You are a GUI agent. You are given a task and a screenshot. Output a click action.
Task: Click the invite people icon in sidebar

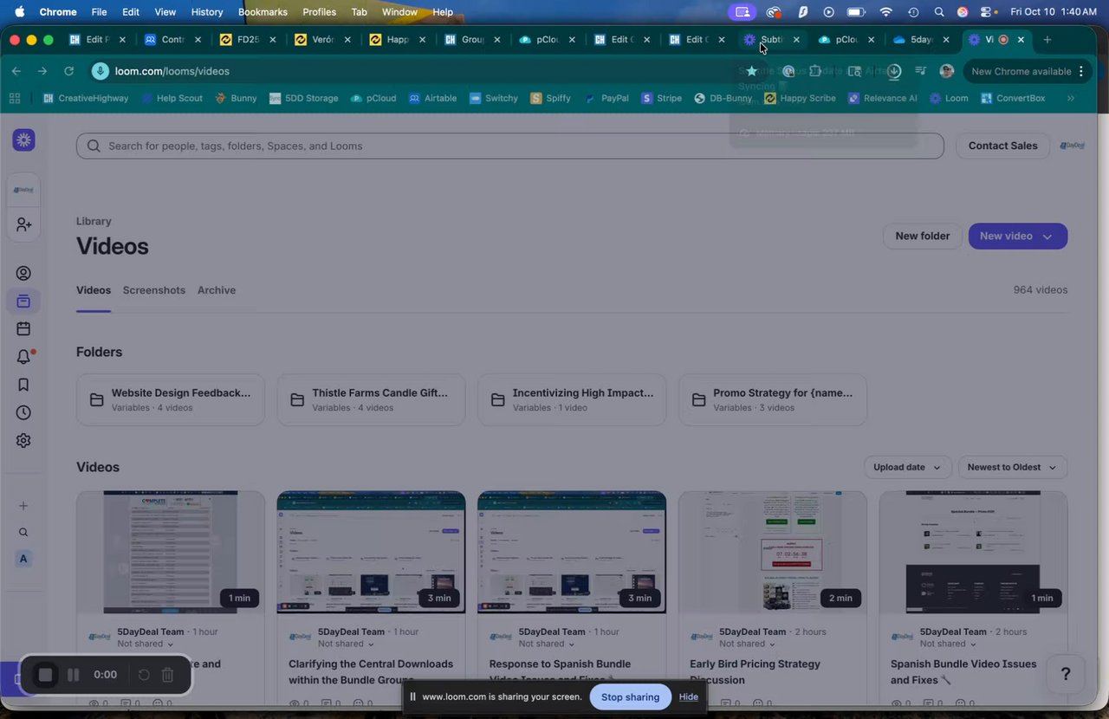click(23, 224)
